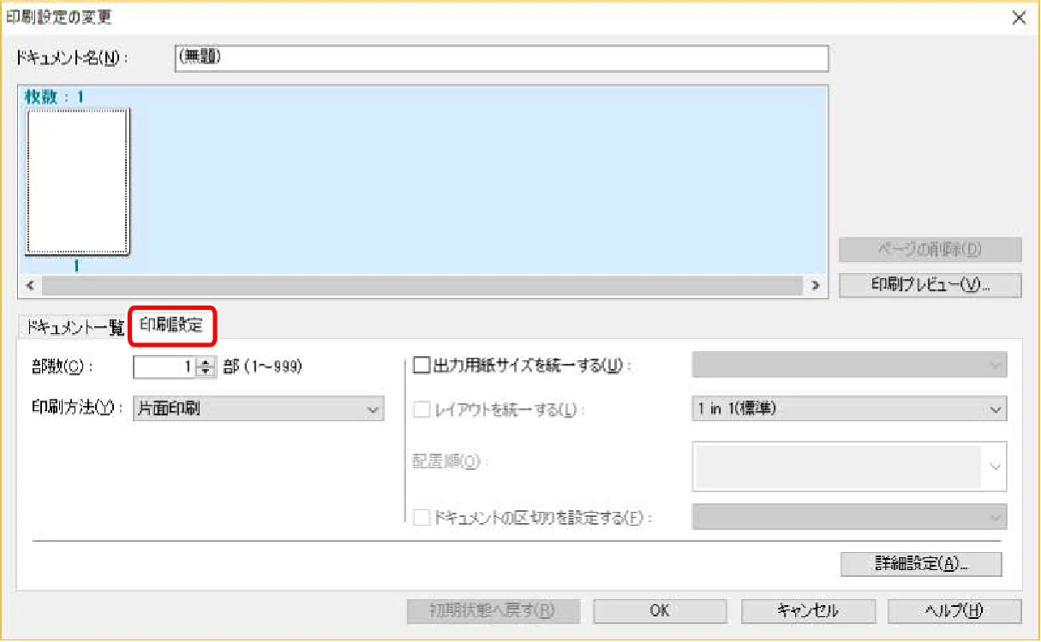
Task: Click ページの削除 button
Action: tap(930, 250)
